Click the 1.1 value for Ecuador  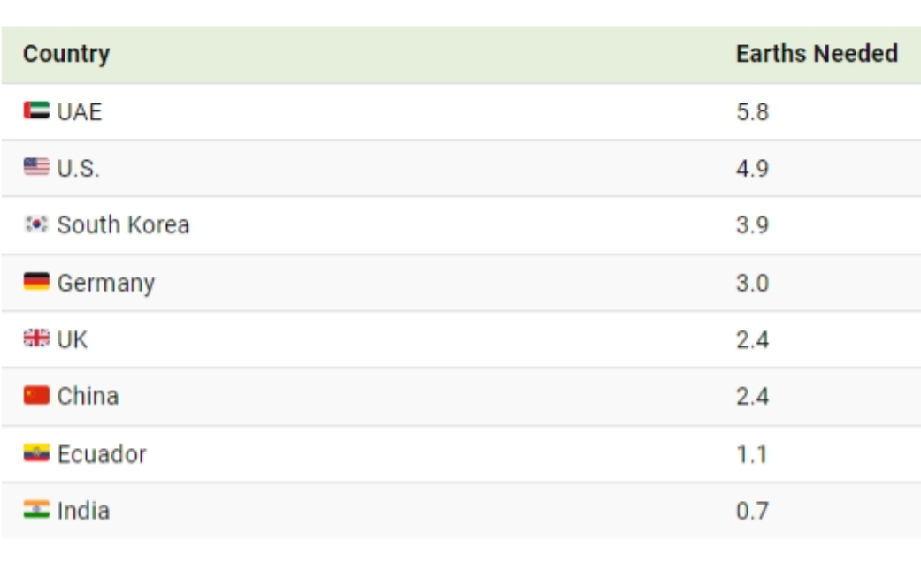[751, 454]
